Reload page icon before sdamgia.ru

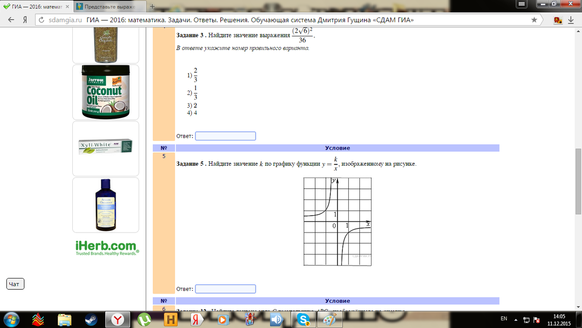tap(41, 20)
